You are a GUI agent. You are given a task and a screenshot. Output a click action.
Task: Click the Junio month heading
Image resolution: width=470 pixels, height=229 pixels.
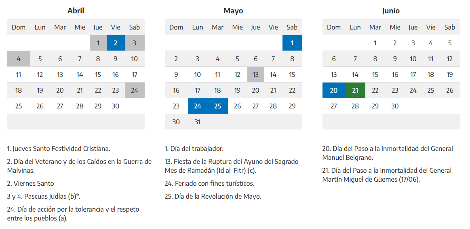(x=391, y=11)
